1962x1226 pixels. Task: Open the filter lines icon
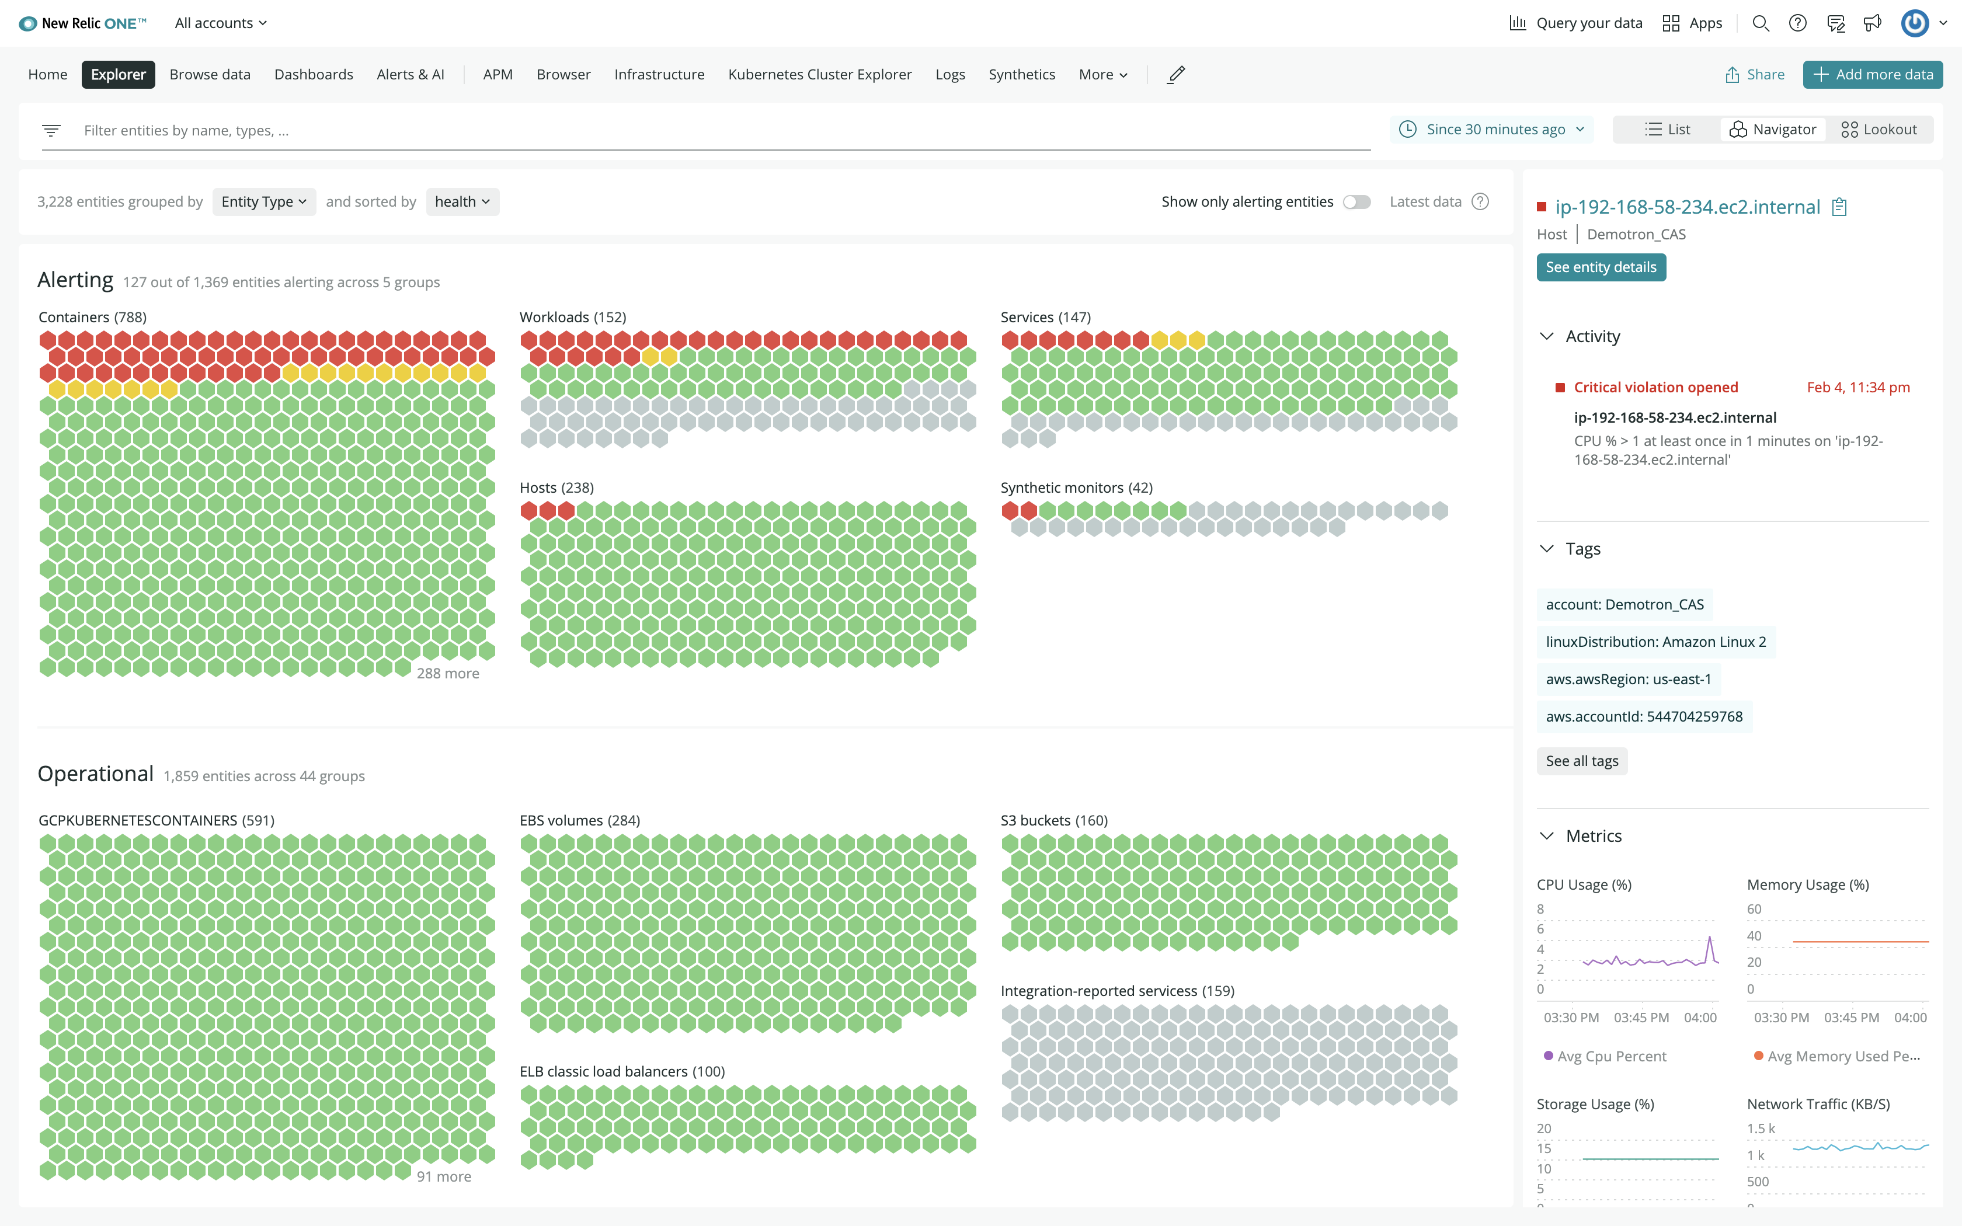(51, 130)
